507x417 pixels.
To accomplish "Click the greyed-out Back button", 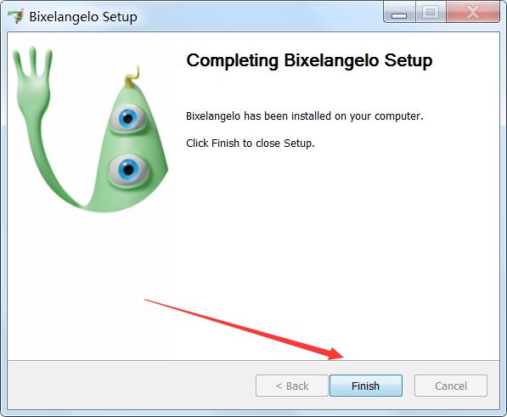I will [292, 386].
